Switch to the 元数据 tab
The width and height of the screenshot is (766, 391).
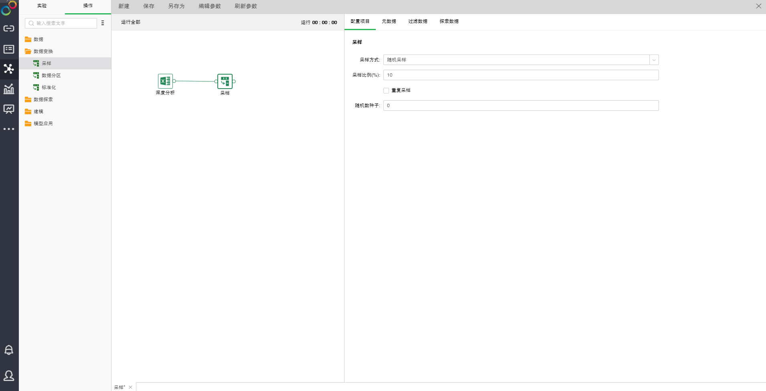[x=389, y=21]
